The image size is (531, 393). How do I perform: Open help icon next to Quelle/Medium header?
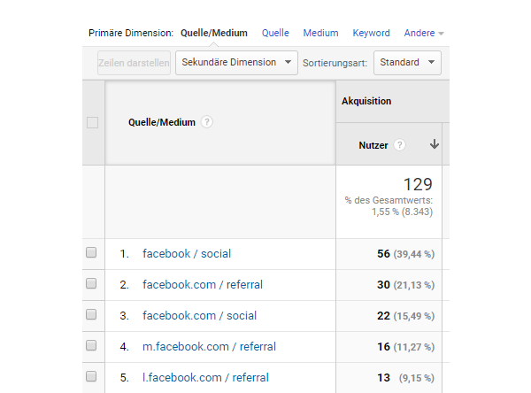pos(207,122)
